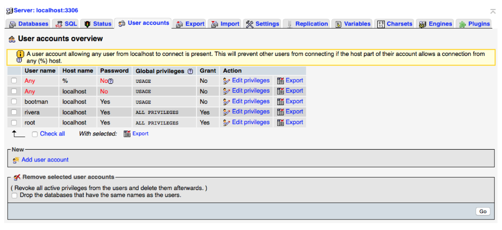The height and width of the screenshot is (230, 502).
Task: Switch to the SQL tab
Action: (x=66, y=24)
